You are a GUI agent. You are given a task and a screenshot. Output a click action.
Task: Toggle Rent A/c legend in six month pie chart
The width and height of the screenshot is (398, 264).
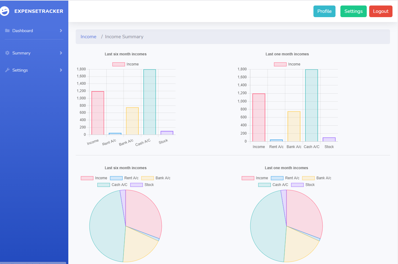point(124,178)
